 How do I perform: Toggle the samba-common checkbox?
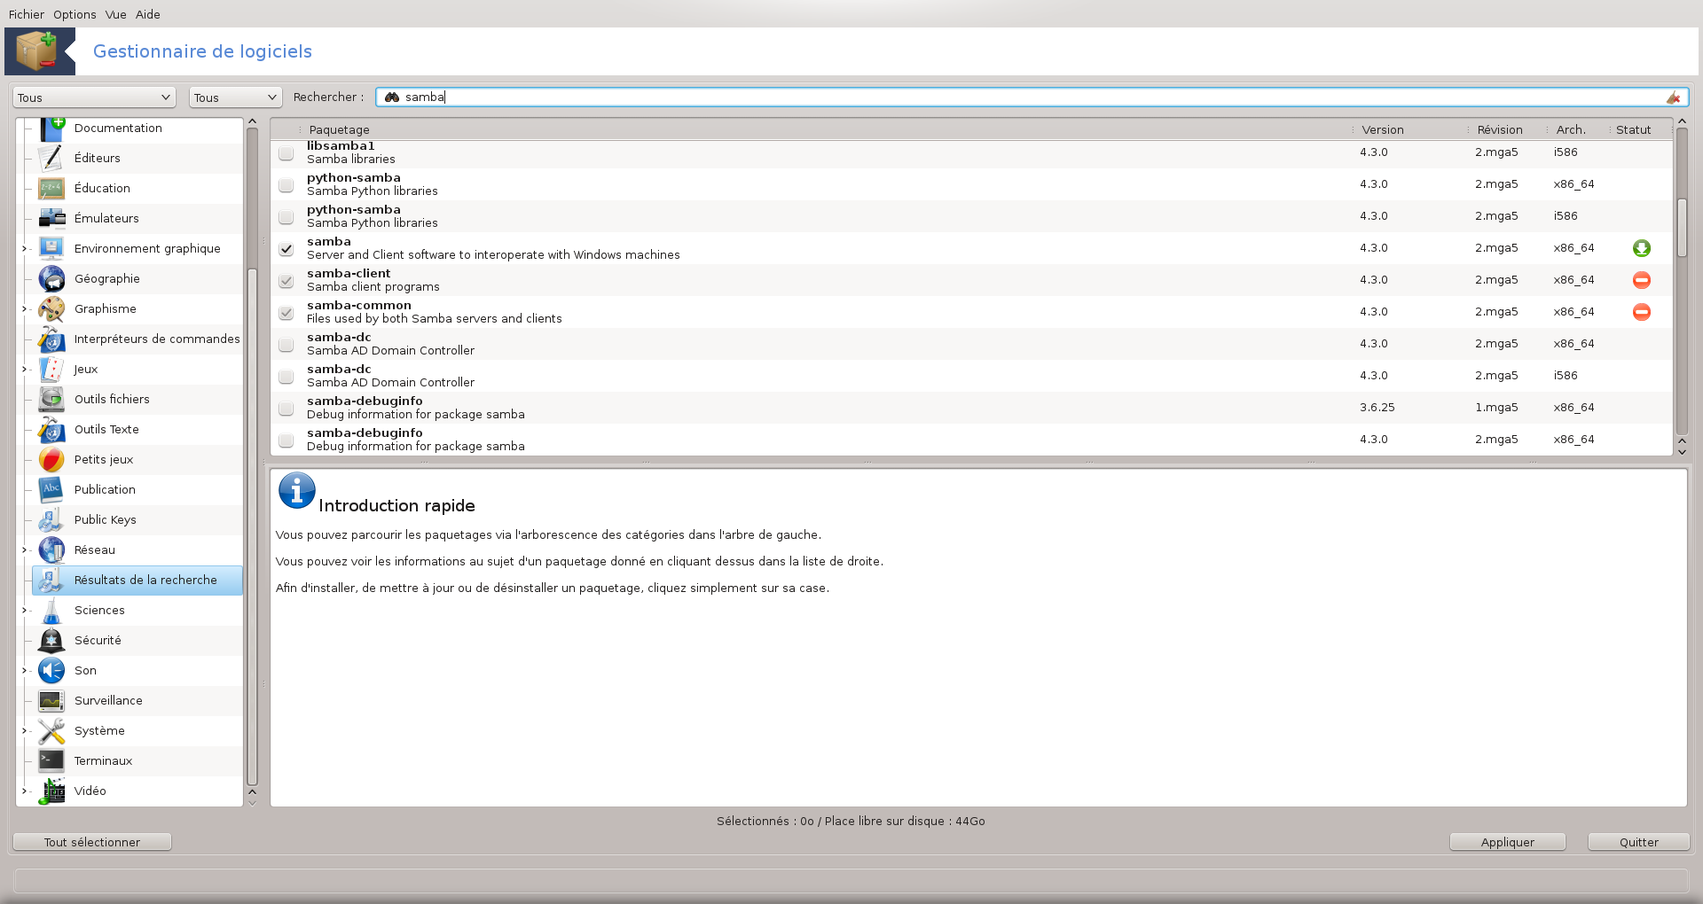click(x=286, y=313)
